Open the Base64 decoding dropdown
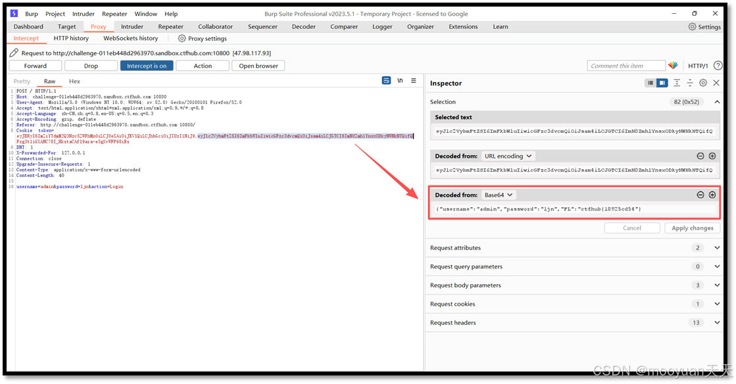 click(499, 195)
